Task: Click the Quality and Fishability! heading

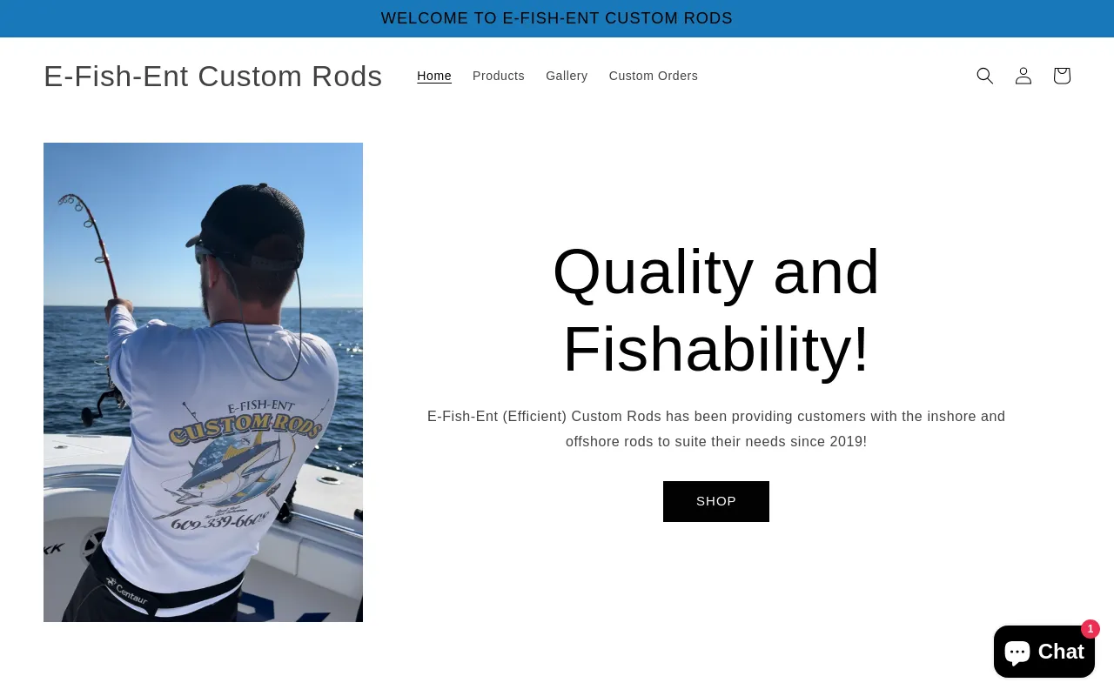Action: coord(716,310)
